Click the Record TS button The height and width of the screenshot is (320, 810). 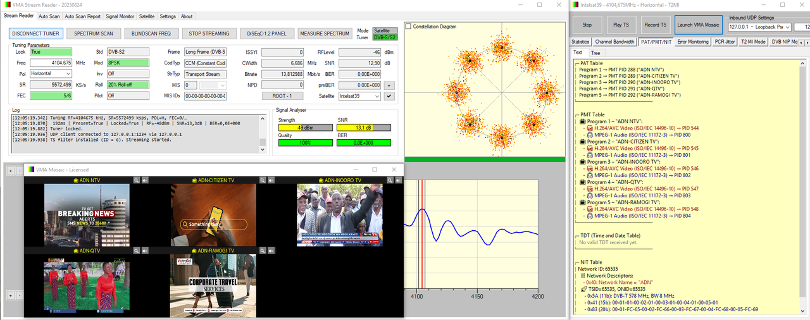coord(655,25)
